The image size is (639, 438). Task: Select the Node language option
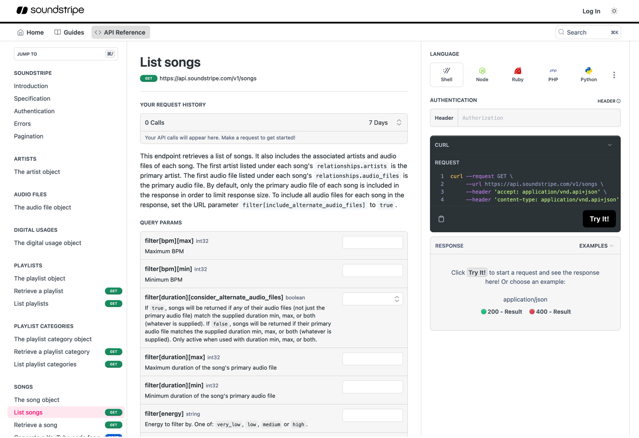(482, 75)
